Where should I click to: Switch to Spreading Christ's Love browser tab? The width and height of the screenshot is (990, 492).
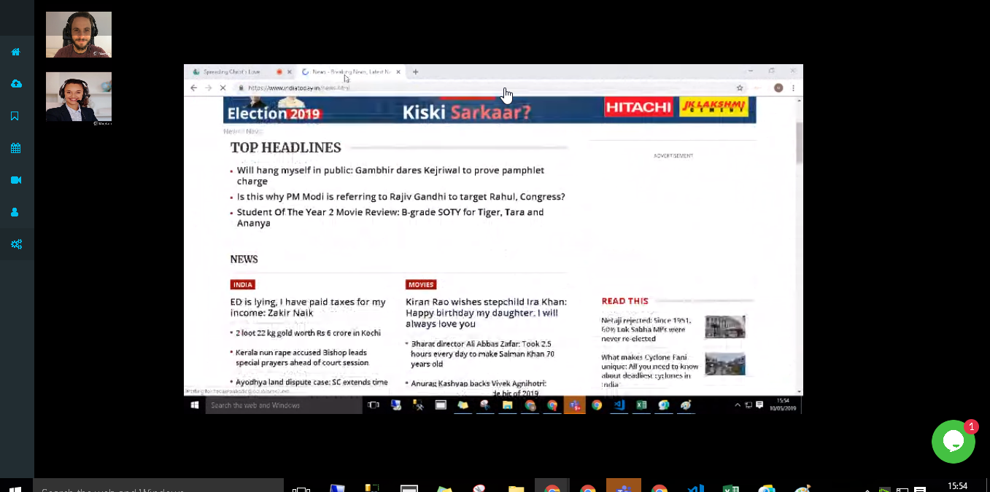coord(232,72)
